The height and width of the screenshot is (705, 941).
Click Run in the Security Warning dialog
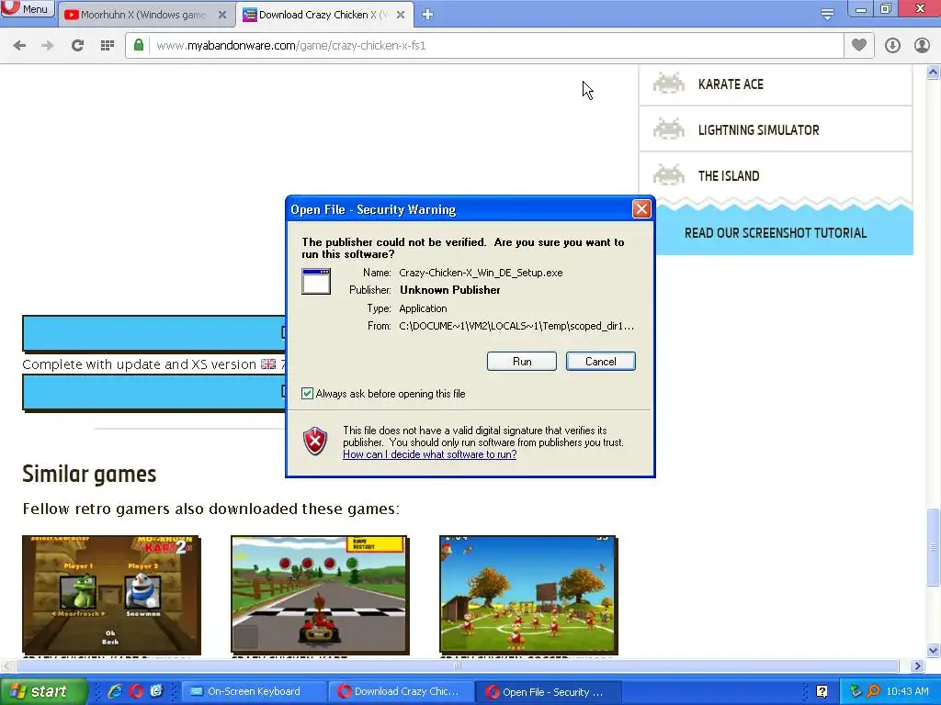522,362
